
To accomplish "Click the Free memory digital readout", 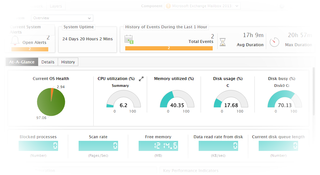I will click(158, 146).
